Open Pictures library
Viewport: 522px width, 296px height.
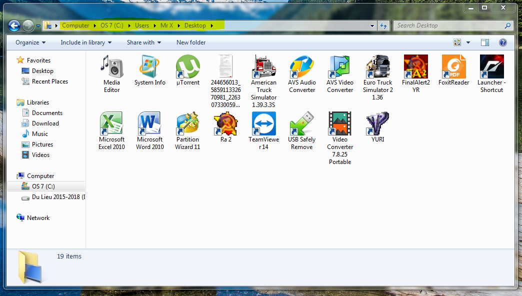(x=37, y=144)
